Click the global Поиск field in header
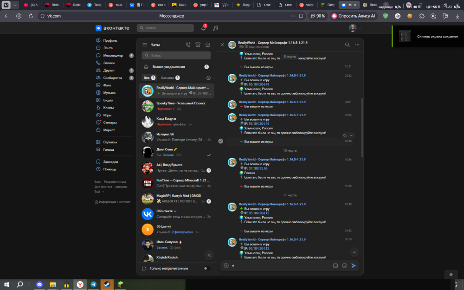The height and width of the screenshot is (290, 464). pos(165,28)
